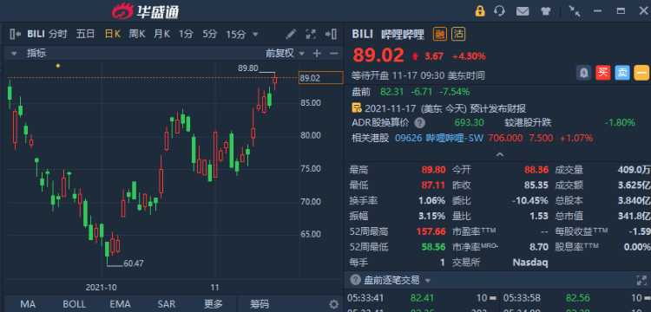Click the lock screen padlock icon
This screenshot has height=312, width=651.
[480, 10]
